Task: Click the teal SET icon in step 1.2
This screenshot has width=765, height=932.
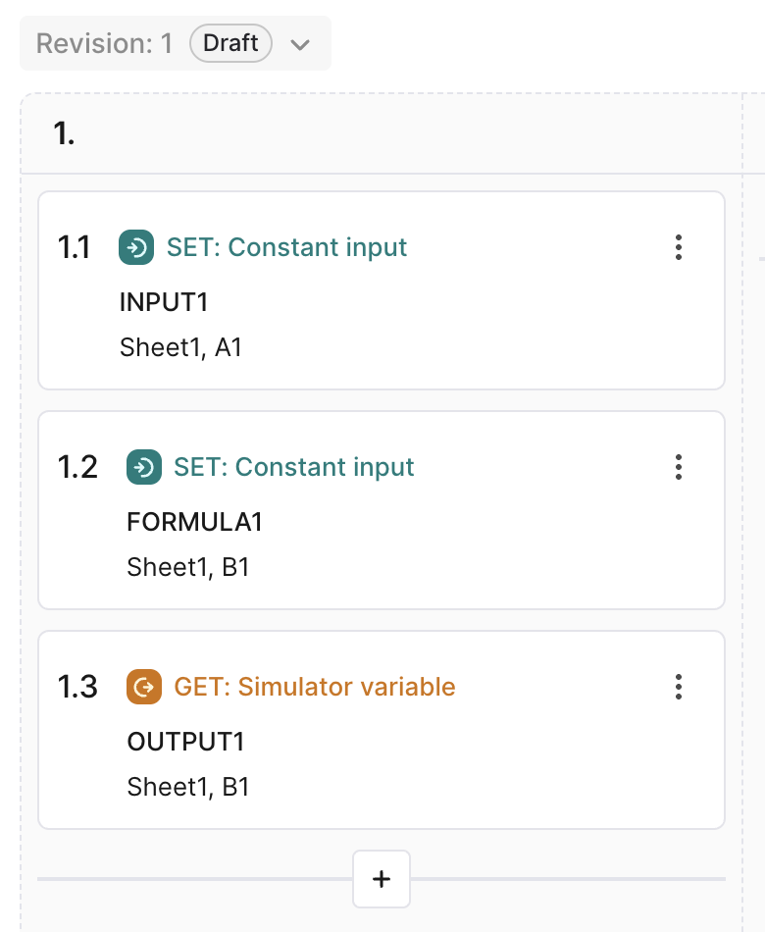Action: tap(144, 467)
